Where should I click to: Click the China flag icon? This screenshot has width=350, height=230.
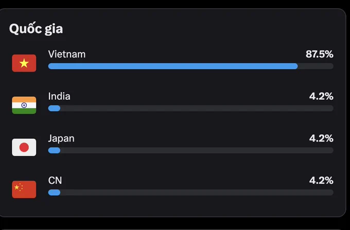click(24, 189)
